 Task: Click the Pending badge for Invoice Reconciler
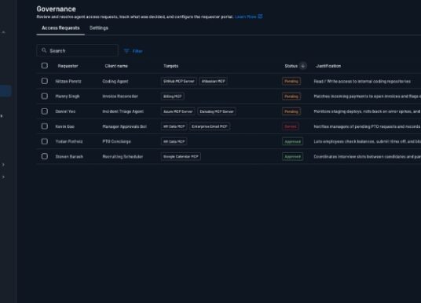[x=291, y=97]
